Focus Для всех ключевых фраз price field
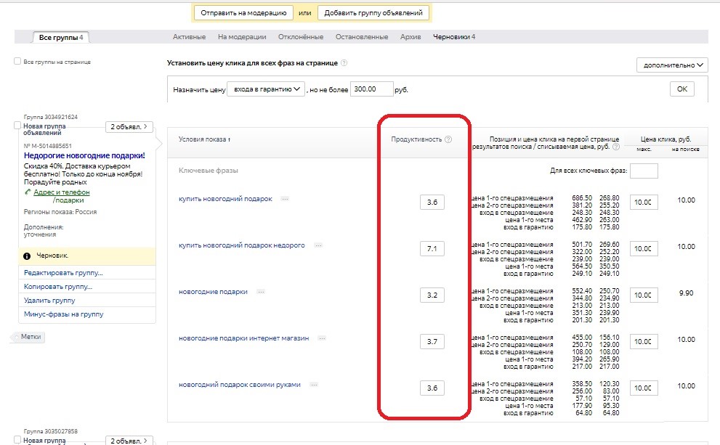 click(x=644, y=171)
